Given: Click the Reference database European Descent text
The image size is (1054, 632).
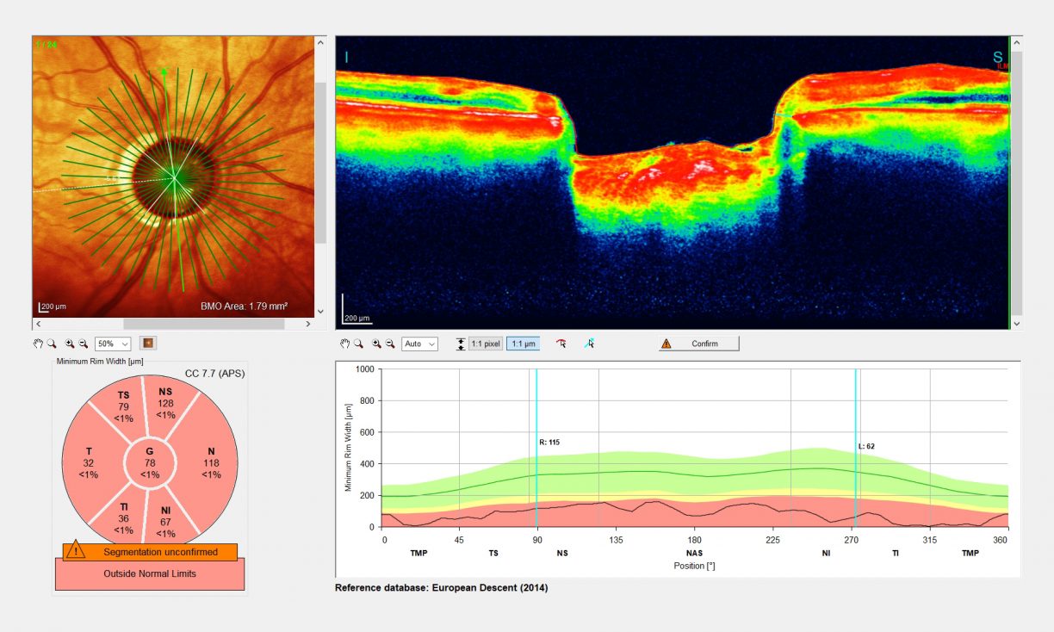Looking at the screenshot, I should (x=441, y=588).
